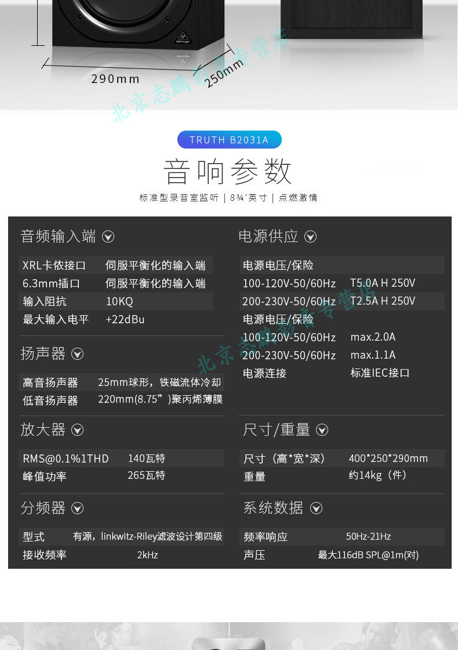Expand the chevron beside 放大器
Screen dimensions: 458x650
point(78,430)
